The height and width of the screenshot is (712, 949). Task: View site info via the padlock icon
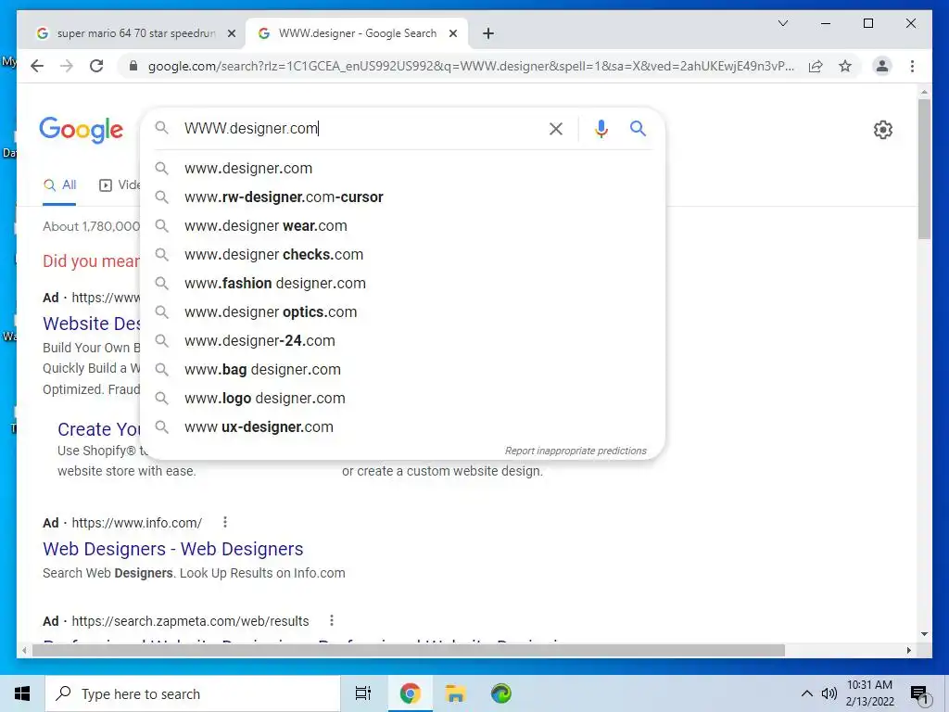pyautogui.click(x=133, y=66)
